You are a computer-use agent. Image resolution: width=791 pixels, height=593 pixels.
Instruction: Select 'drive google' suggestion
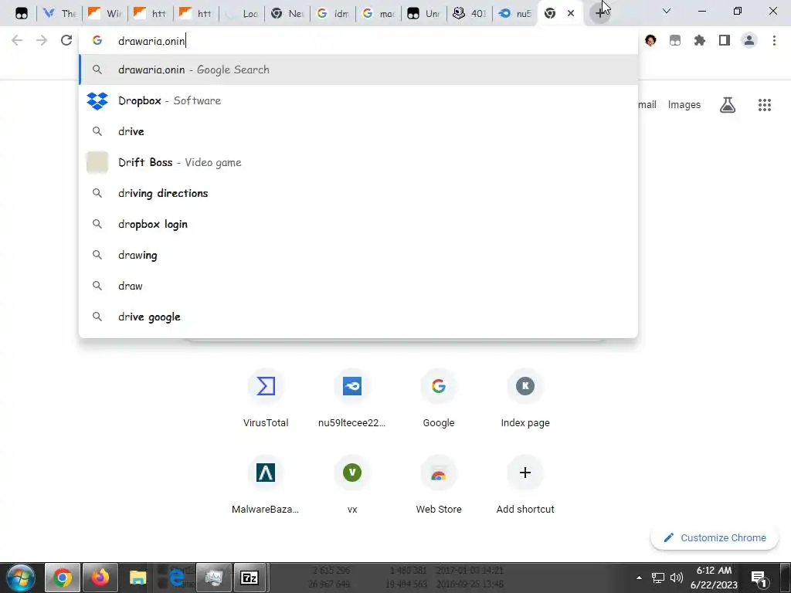[358, 317]
